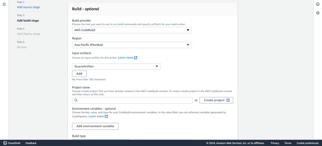The image size is (322, 146).
Task: Click the Create project button
Action: pyautogui.click(x=216, y=100)
